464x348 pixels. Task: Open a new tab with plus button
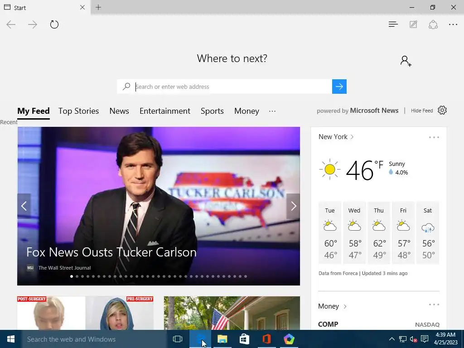[x=98, y=7]
